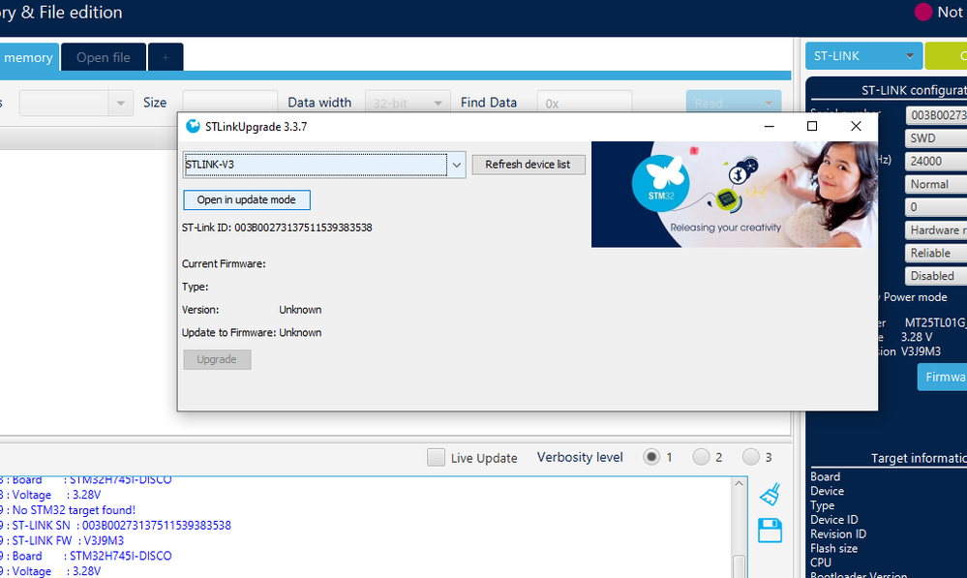Click the Revision ID label in Target information
The width and height of the screenshot is (967, 578).
pyautogui.click(x=838, y=534)
